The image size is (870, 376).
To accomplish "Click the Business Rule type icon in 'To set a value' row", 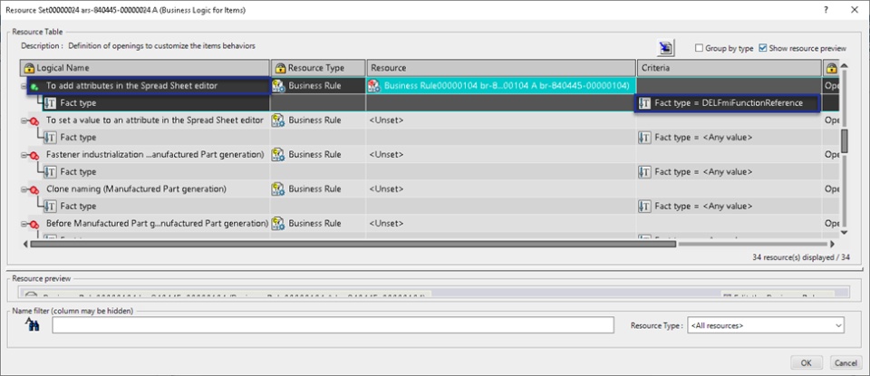I will 278,121.
